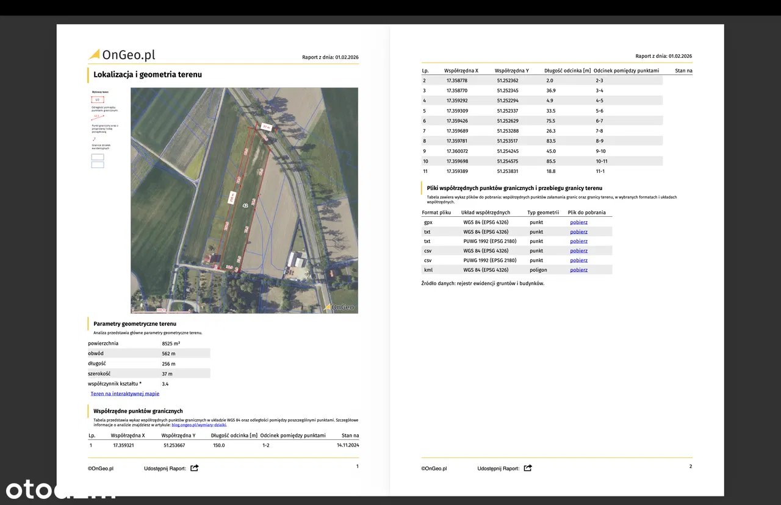Click the OnGeo watermark on the aerial map
Screen dimensions: 781x505
[x=339, y=307]
